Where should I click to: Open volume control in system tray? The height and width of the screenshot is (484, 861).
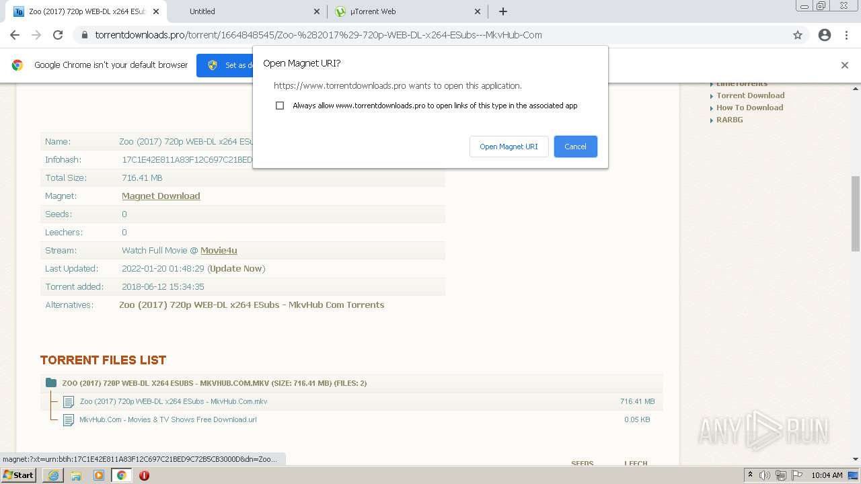pyautogui.click(x=765, y=475)
